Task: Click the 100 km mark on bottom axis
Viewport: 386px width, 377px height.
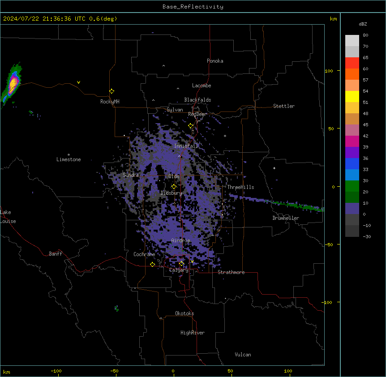Action: click(288, 371)
